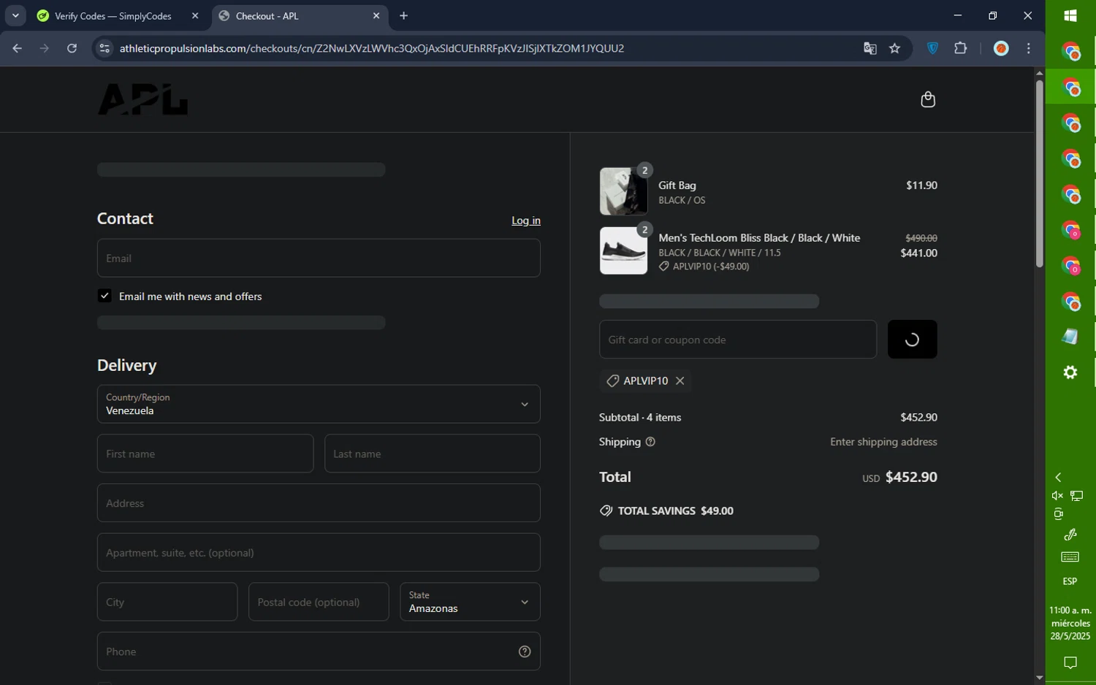Focus the Postal code field
This screenshot has width=1096, height=685.
(x=319, y=602)
